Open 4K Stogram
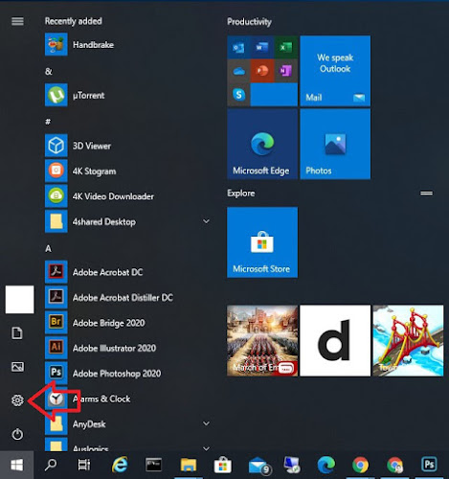Image resolution: width=449 pixels, height=479 pixels. click(x=127, y=171)
